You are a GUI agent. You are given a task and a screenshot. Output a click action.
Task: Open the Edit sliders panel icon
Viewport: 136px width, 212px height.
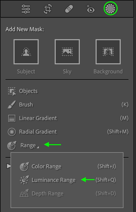26,9
